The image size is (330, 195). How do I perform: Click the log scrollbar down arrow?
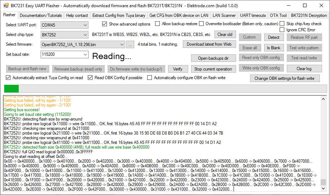click(x=323, y=189)
